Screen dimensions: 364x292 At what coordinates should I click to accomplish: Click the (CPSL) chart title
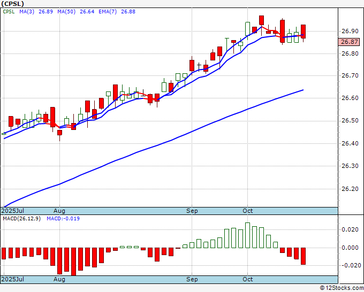[x=12, y=4]
